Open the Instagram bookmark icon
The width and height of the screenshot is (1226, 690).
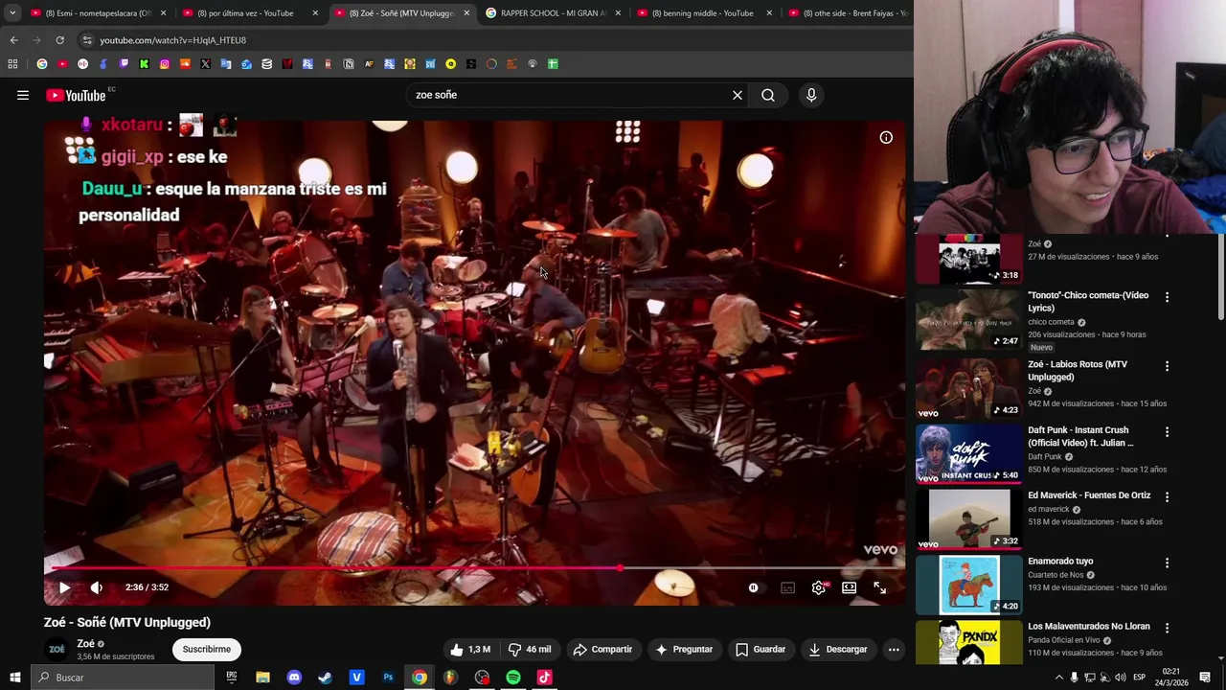tap(165, 64)
